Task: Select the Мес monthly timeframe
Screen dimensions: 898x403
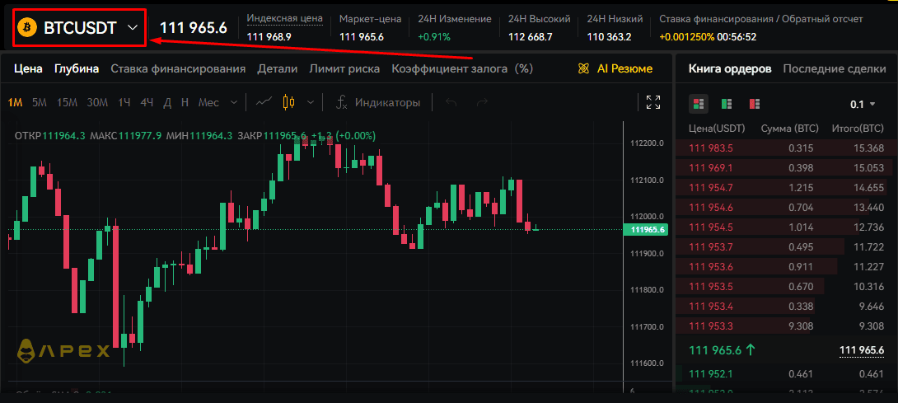Action: click(x=208, y=103)
